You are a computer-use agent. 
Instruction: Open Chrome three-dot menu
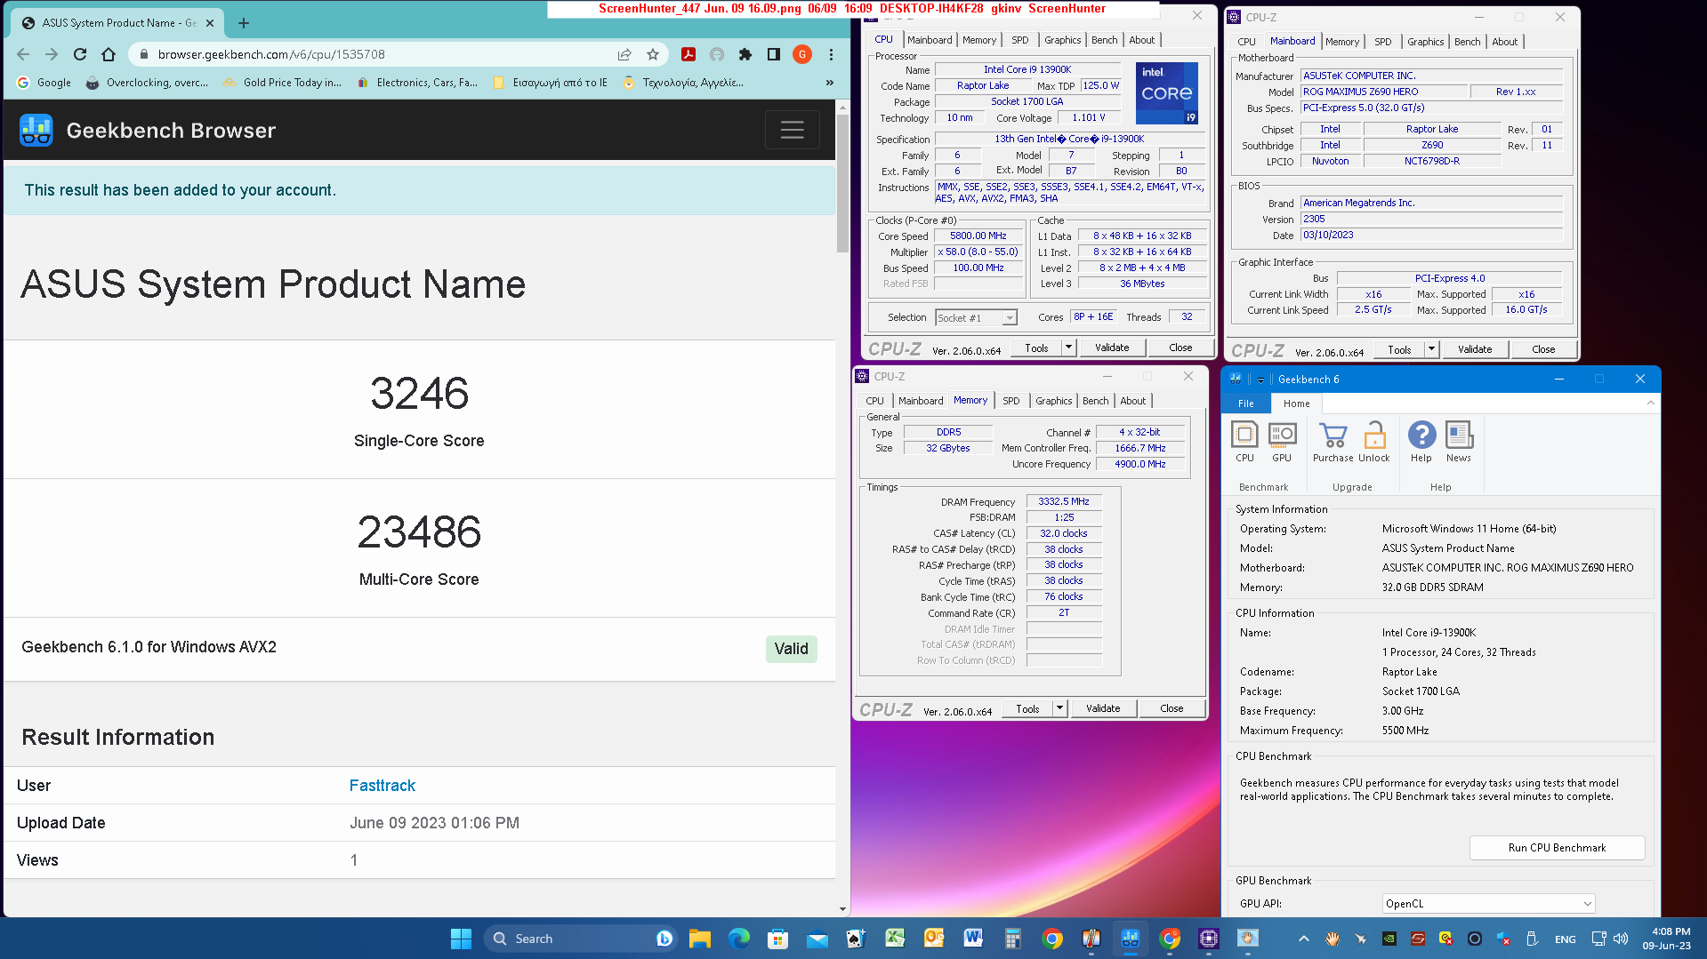[831, 54]
